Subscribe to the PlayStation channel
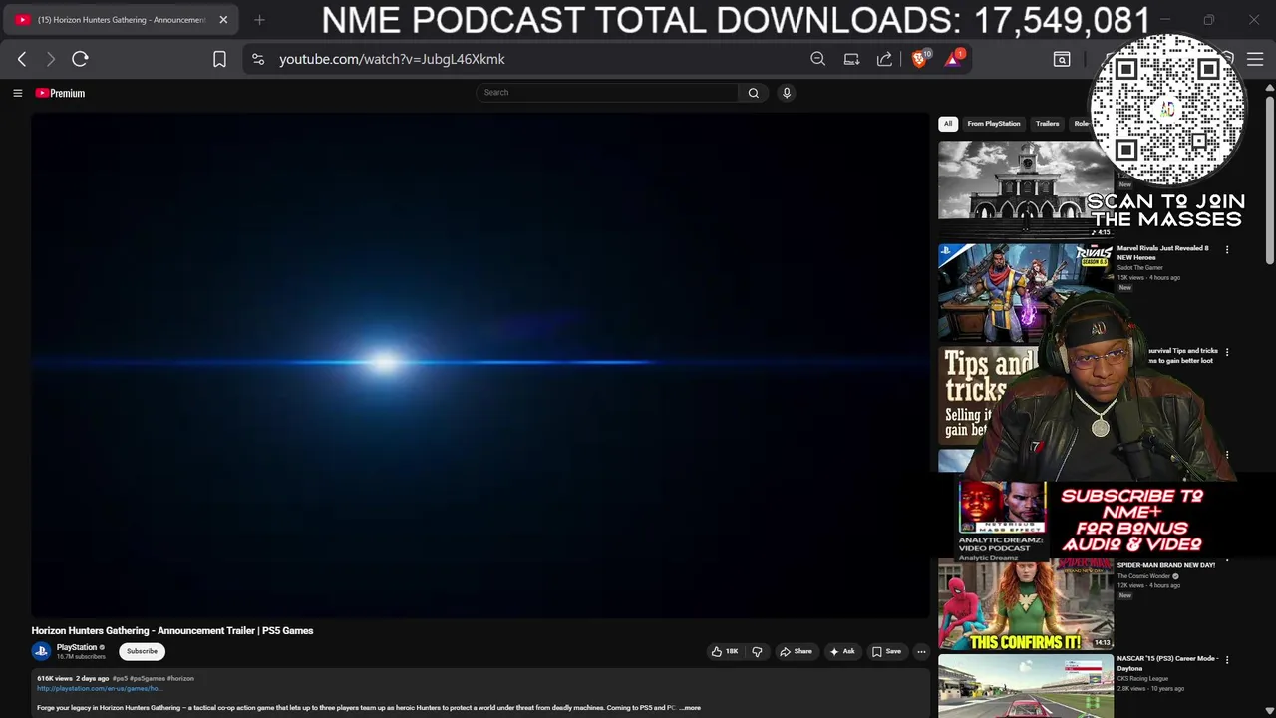Viewport: 1276px width, 718px height. tap(142, 651)
